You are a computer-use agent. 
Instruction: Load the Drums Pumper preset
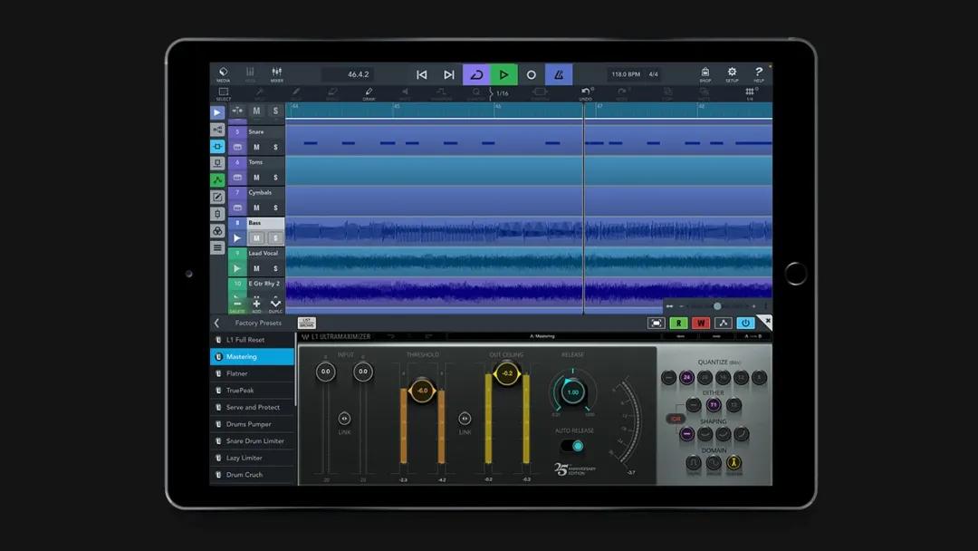point(253,424)
